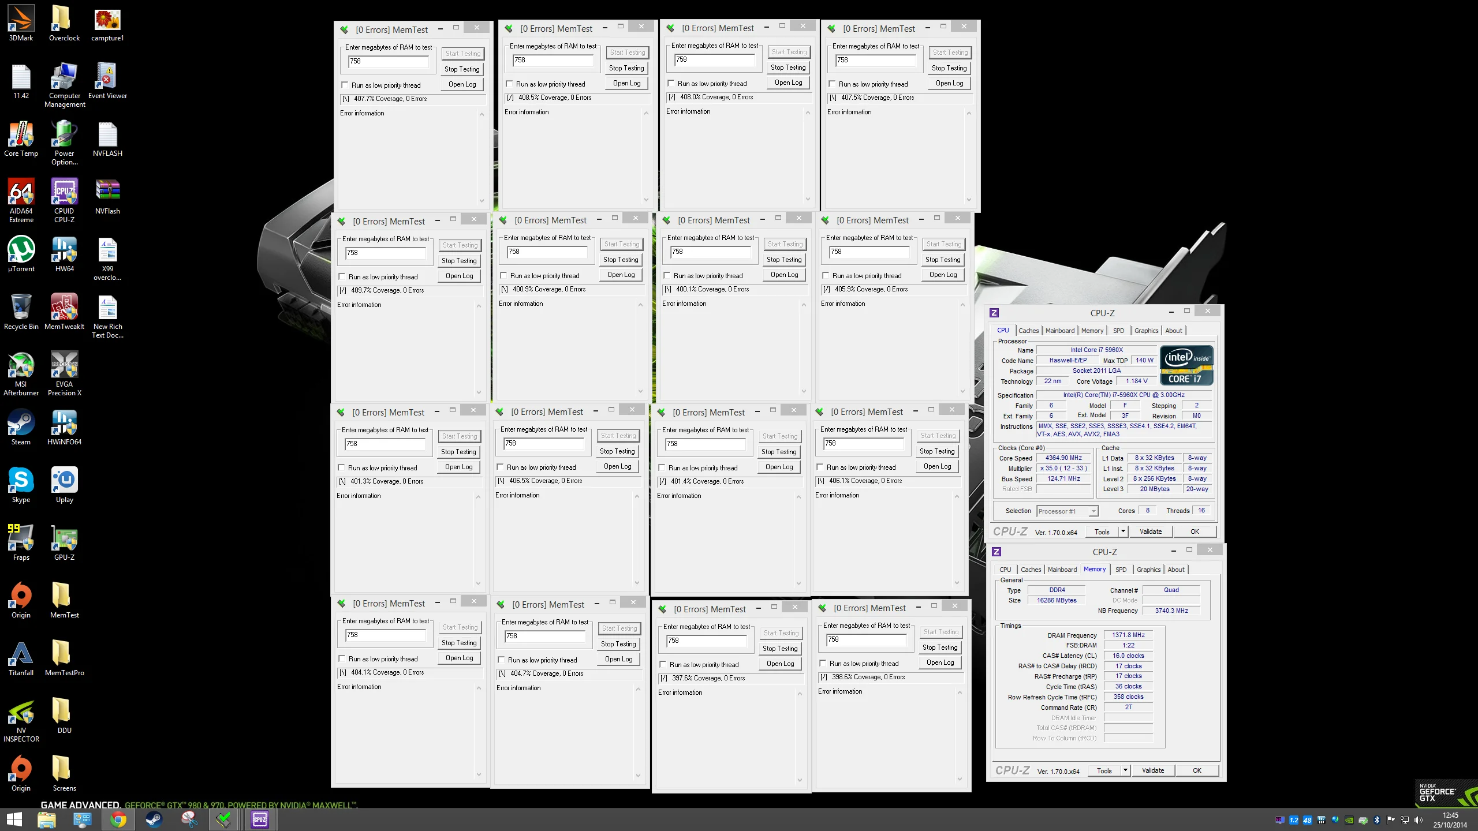Viewport: 1478px width, 831px height.
Task: Enable low priority thread in 406.1% Coverage MemTest
Action: [x=820, y=467]
